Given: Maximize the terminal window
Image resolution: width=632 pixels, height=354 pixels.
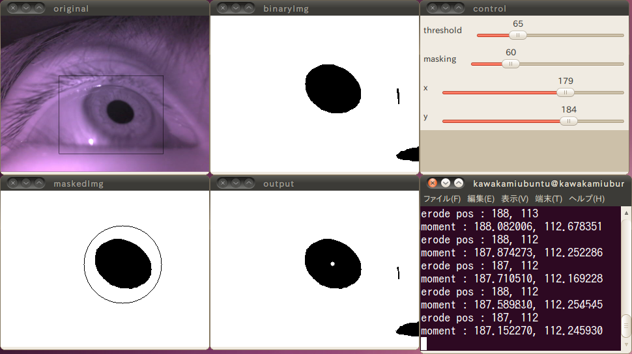Looking at the screenshot, I should [x=459, y=183].
